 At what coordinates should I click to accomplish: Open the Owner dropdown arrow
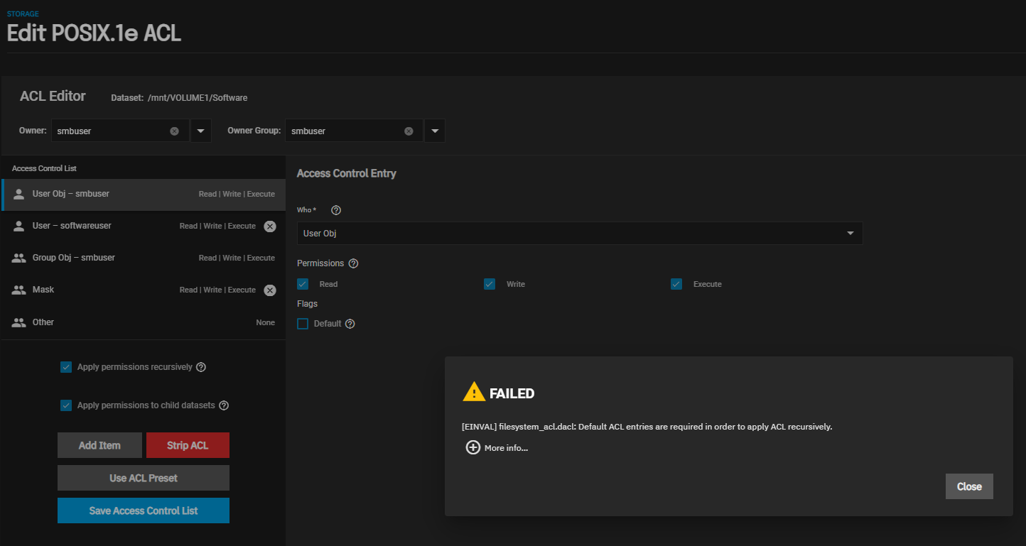(200, 131)
